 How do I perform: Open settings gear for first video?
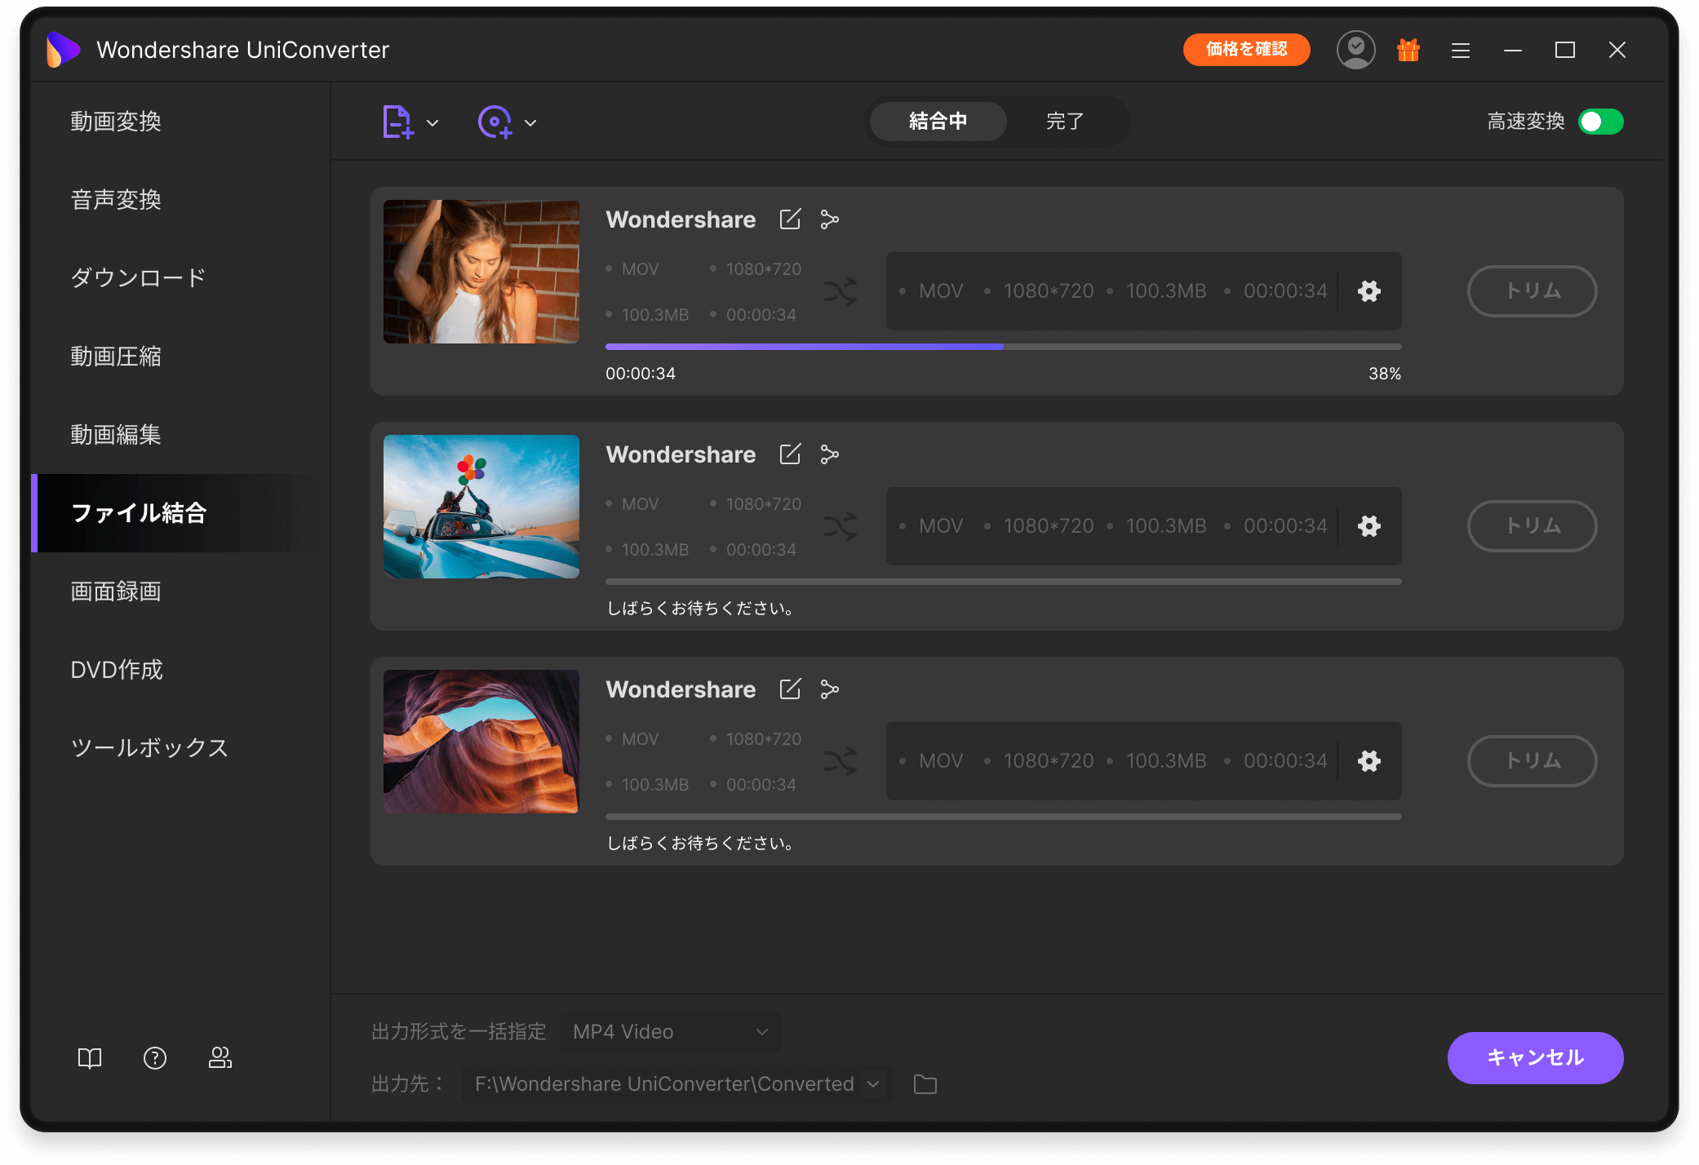1369,291
